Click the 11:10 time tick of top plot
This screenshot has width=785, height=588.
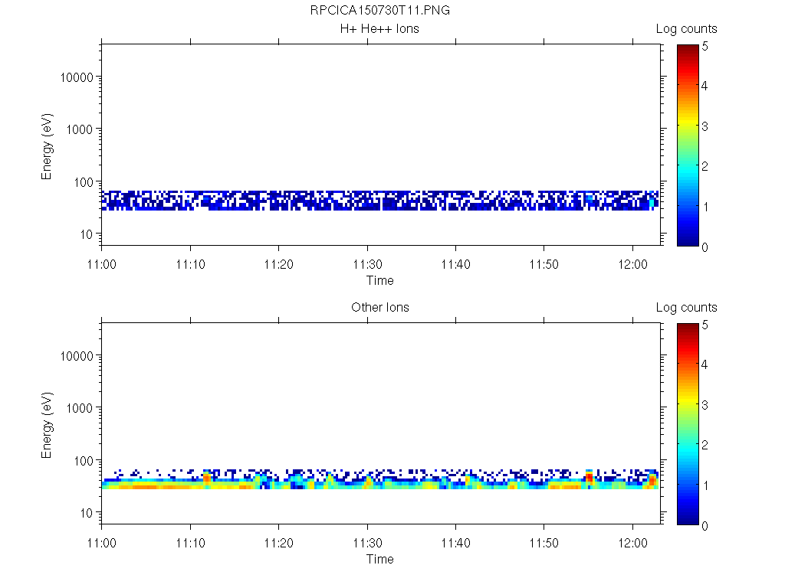[190, 264]
